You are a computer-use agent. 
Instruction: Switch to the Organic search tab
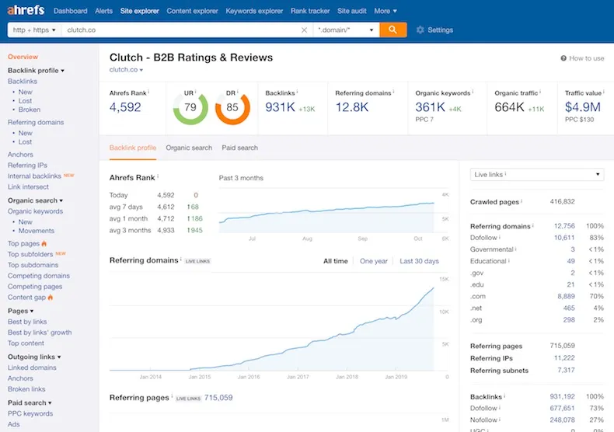[x=189, y=148]
